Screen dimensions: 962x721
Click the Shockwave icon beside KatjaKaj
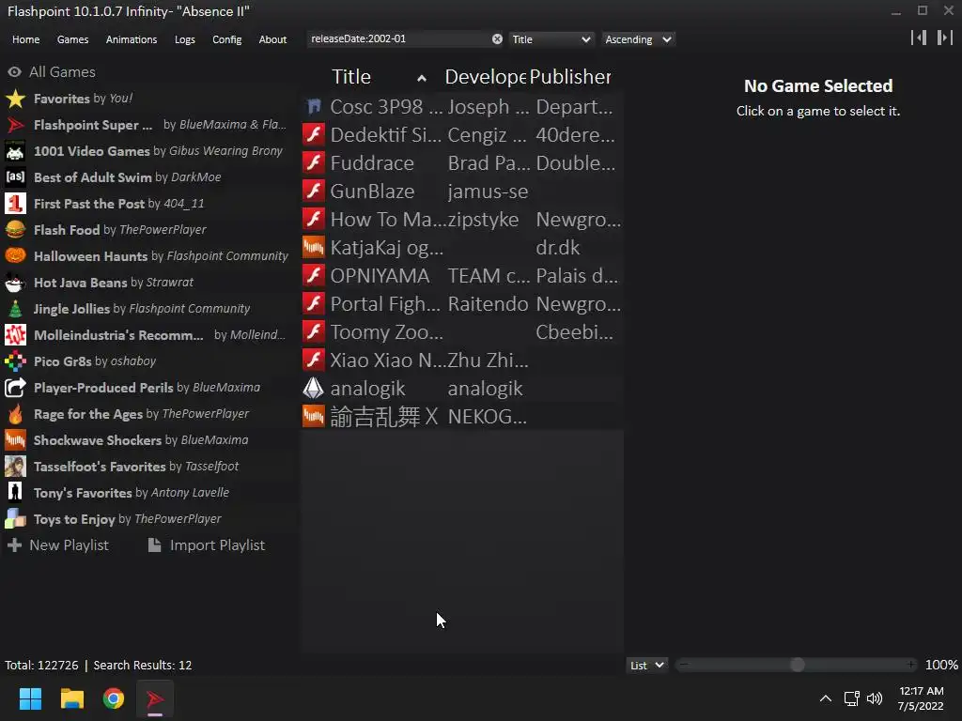click(314, 248)
